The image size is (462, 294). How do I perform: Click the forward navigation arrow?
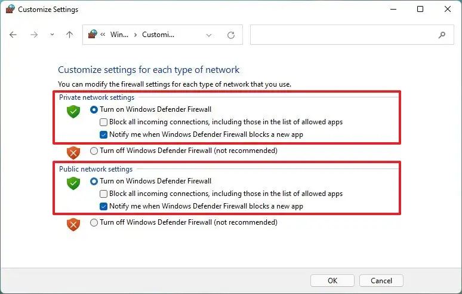pos(34,35)
